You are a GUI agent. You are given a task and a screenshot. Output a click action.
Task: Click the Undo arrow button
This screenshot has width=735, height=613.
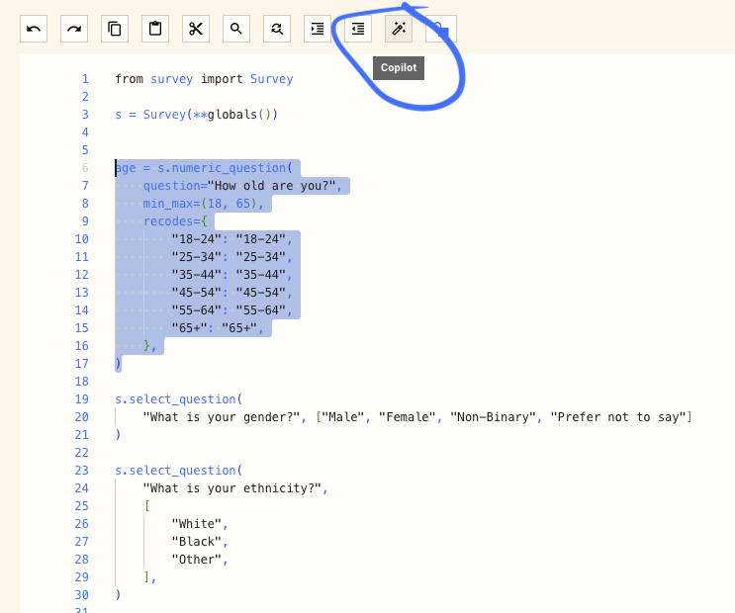coord(34,30)
